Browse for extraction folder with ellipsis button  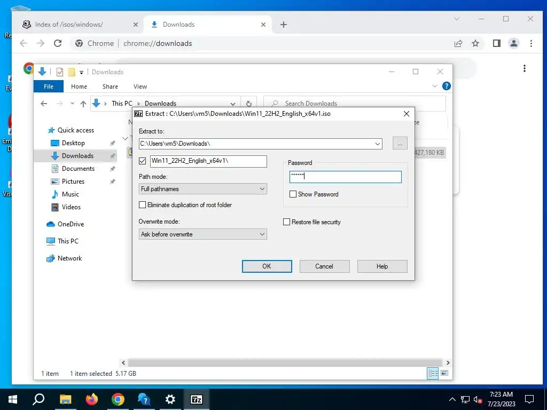point(400,143)
